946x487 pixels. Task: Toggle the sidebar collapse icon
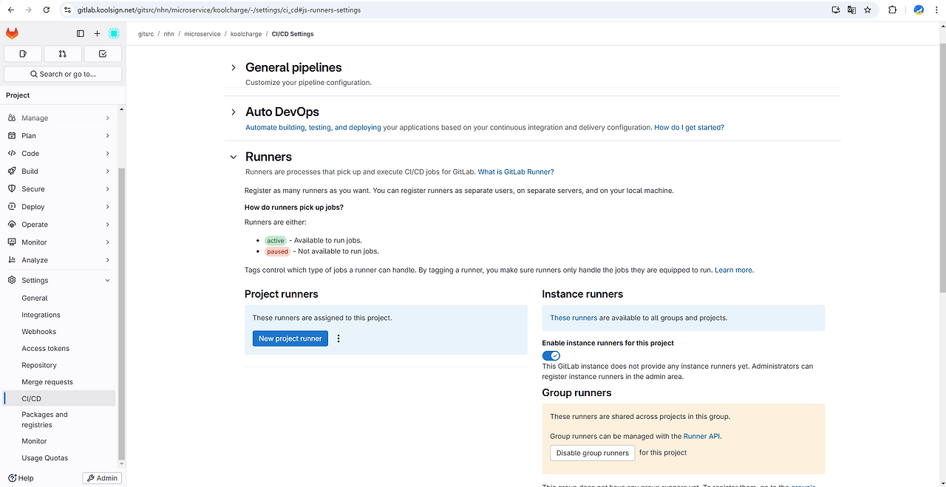coord(81,34)
